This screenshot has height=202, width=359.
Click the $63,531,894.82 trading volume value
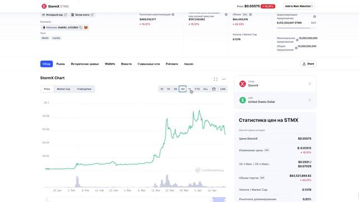click(x=300, y=176)
